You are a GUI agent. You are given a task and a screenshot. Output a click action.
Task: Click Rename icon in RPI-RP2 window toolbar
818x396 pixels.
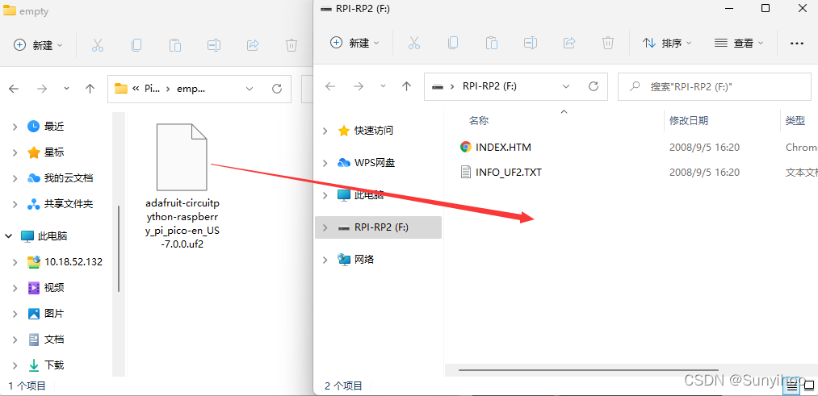[530, 44]
